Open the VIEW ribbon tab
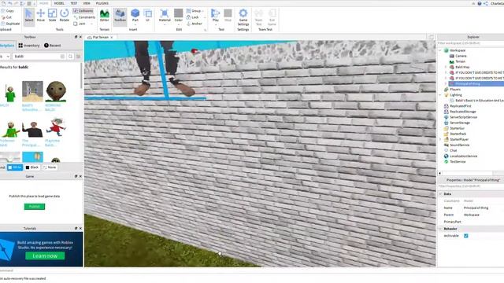504x283 pixels. coord(87,3)
